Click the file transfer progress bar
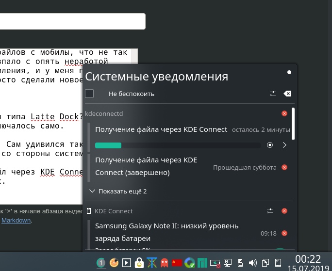This screenshot has height=271, width=332. (178, 145)
